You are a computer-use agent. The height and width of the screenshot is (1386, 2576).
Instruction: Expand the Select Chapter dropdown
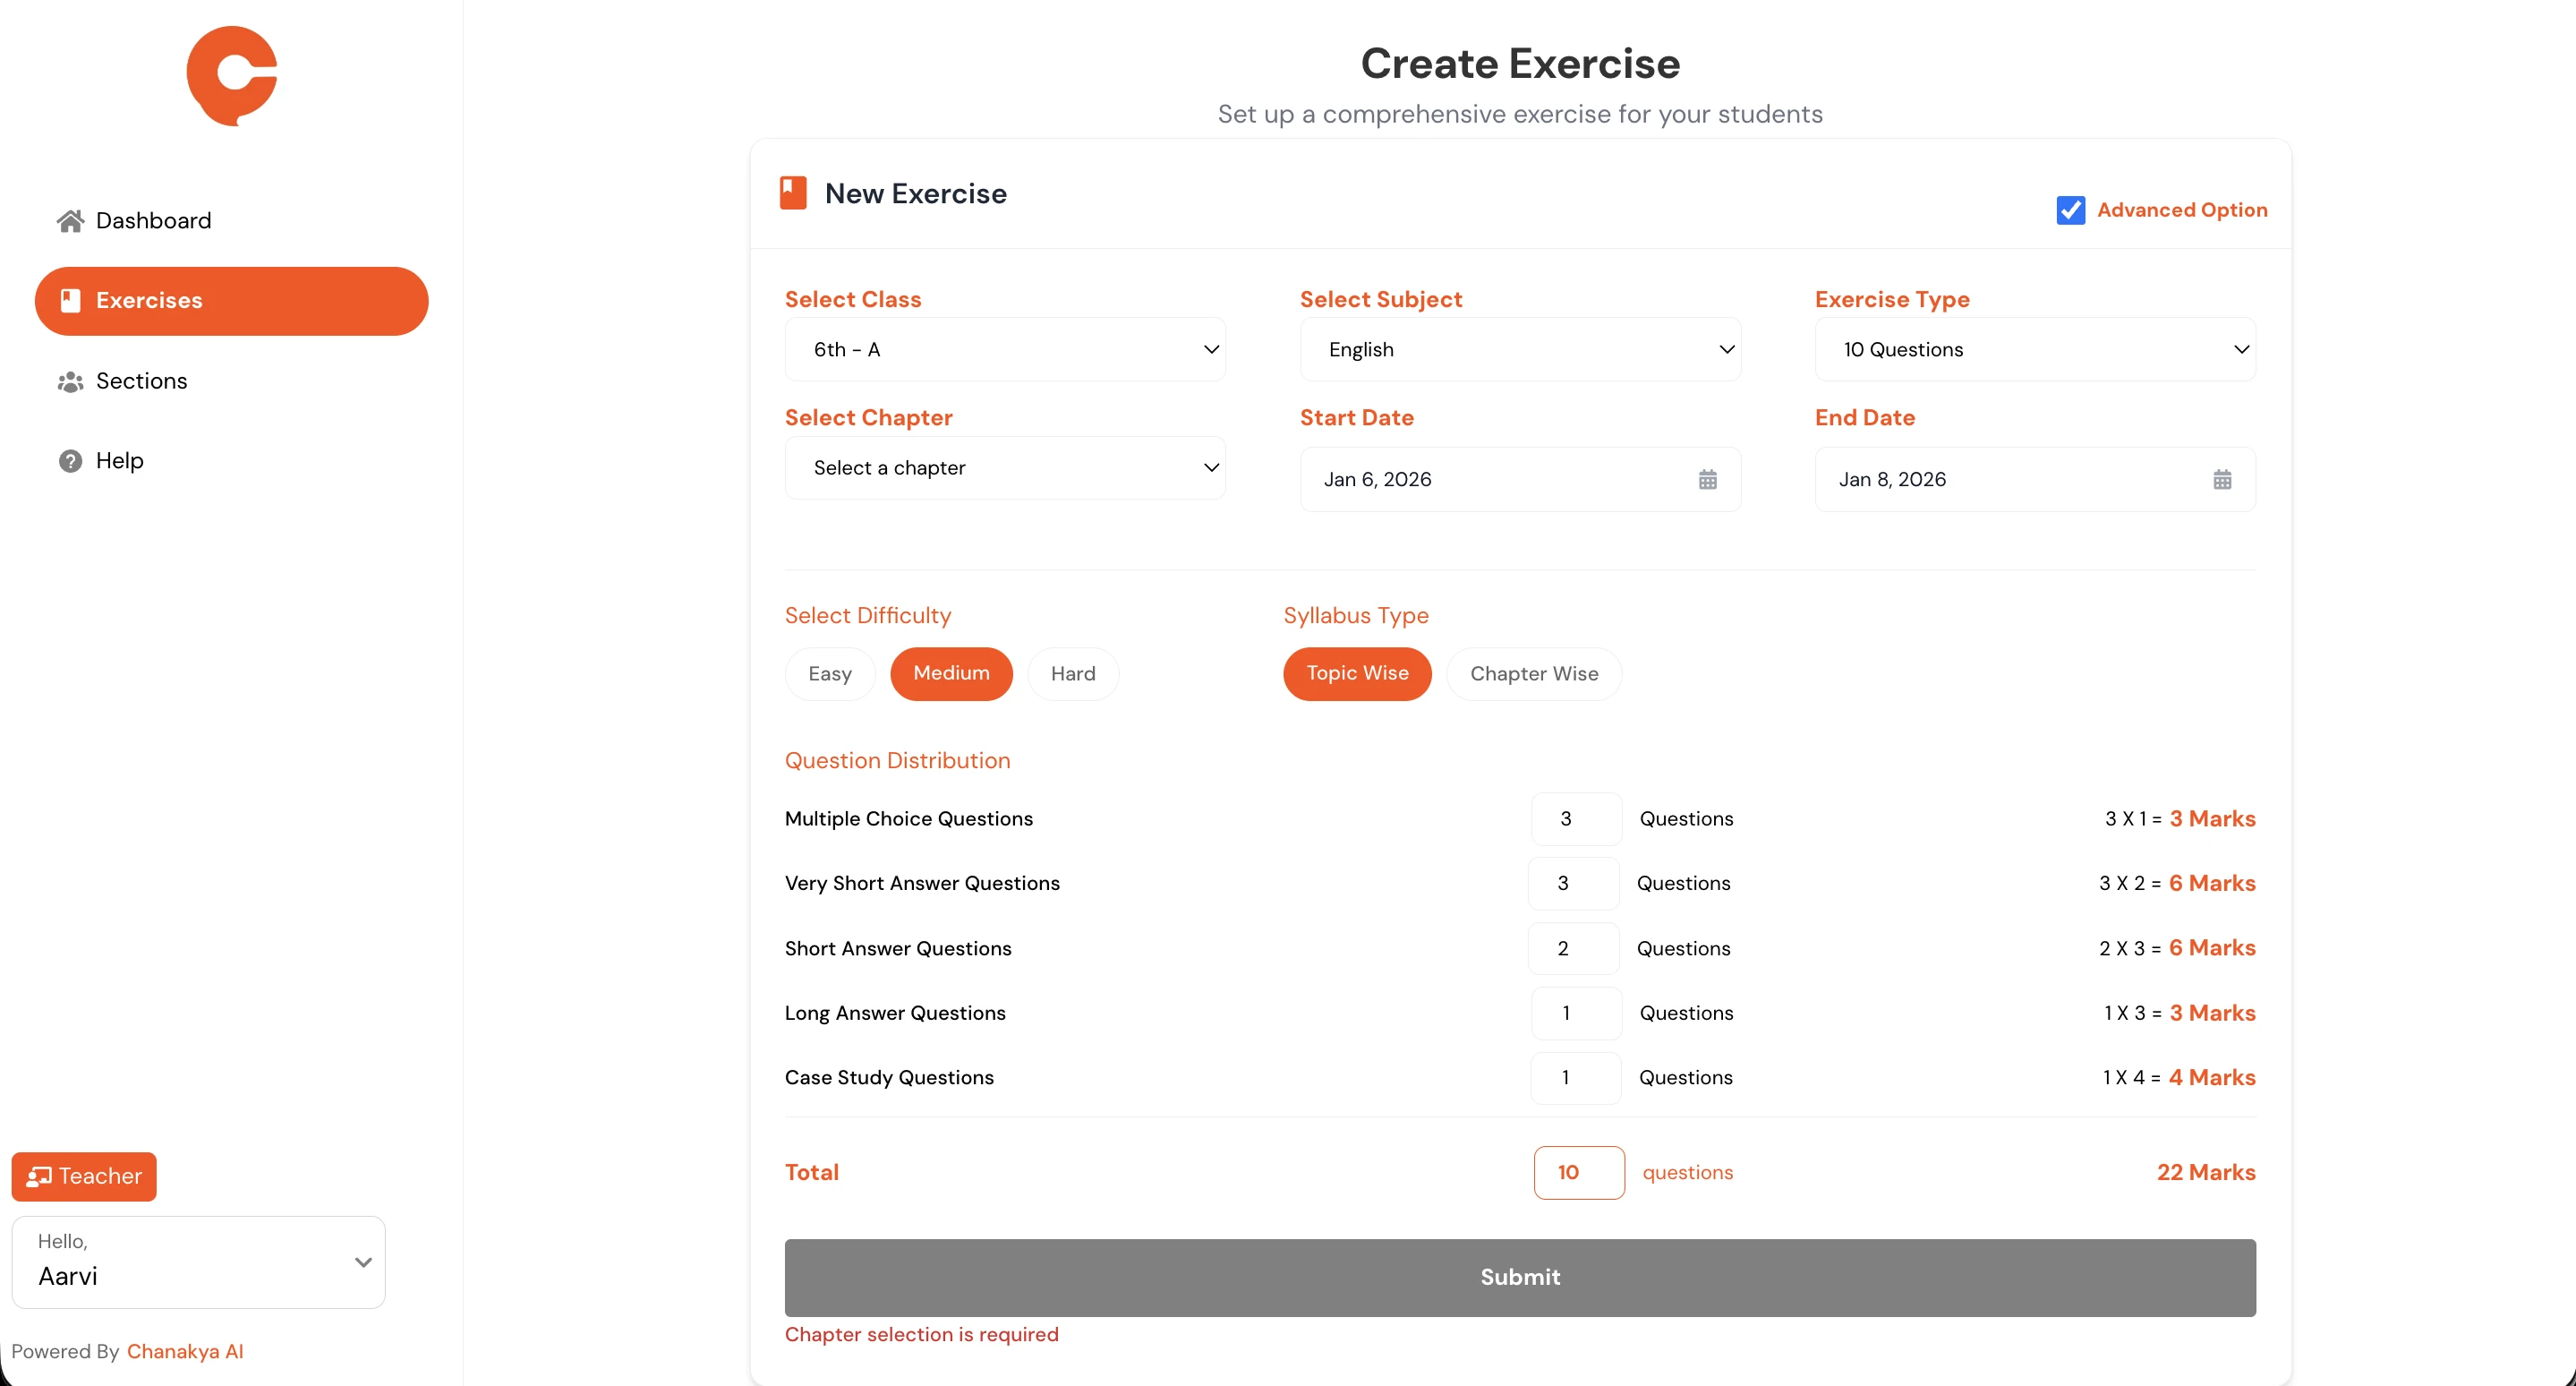[1004, 468]
